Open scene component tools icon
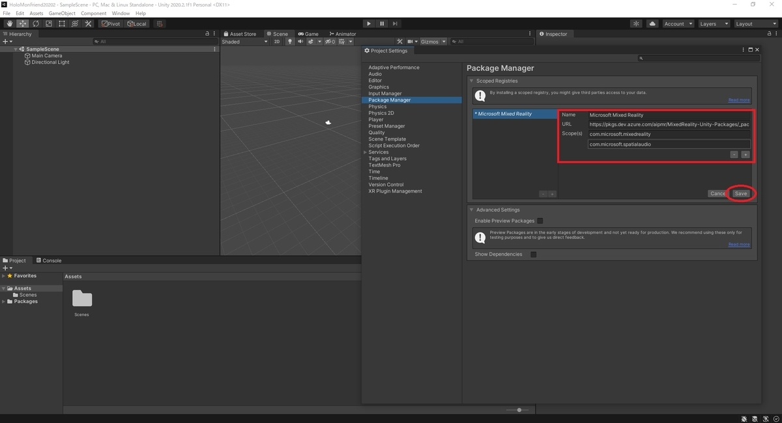 pos(400,42)
